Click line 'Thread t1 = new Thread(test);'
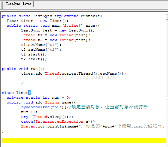The height and width of the screenshot is (147, 168). click(x=55, y=35)
